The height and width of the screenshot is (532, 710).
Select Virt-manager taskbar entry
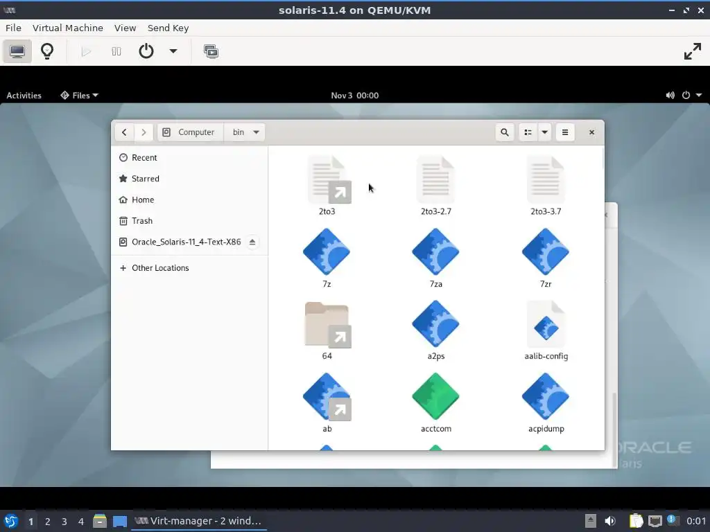coord(199,521)
